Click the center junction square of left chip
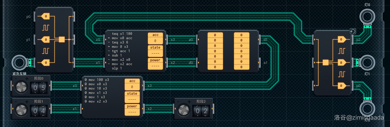The image size is (390, 127). 61,39
